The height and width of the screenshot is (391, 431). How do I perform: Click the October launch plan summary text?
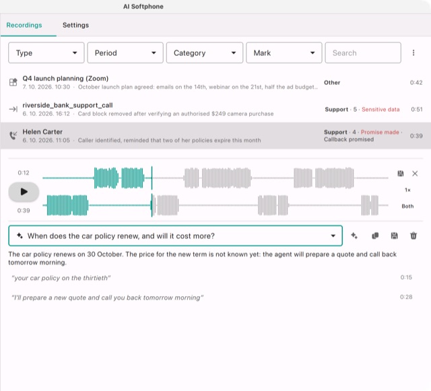[198, 87]
